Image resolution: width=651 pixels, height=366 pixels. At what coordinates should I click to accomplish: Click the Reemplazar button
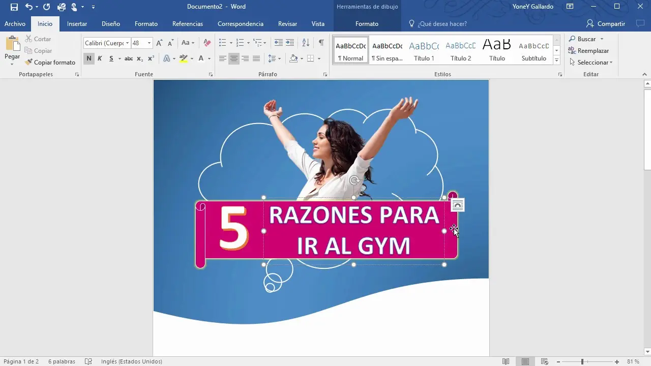(589, 51)
